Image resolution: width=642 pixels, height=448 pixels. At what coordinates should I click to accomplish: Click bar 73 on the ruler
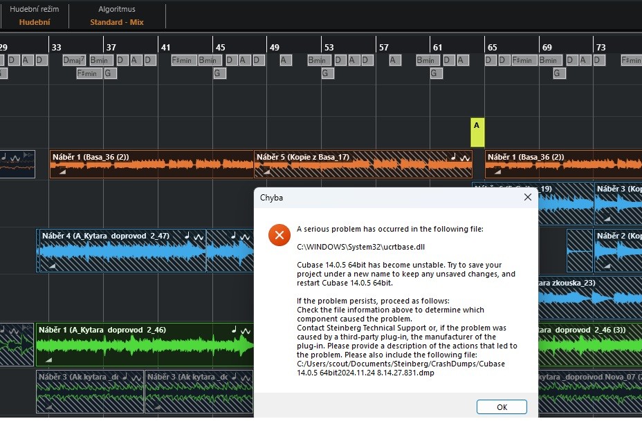(x=600, y=48)
